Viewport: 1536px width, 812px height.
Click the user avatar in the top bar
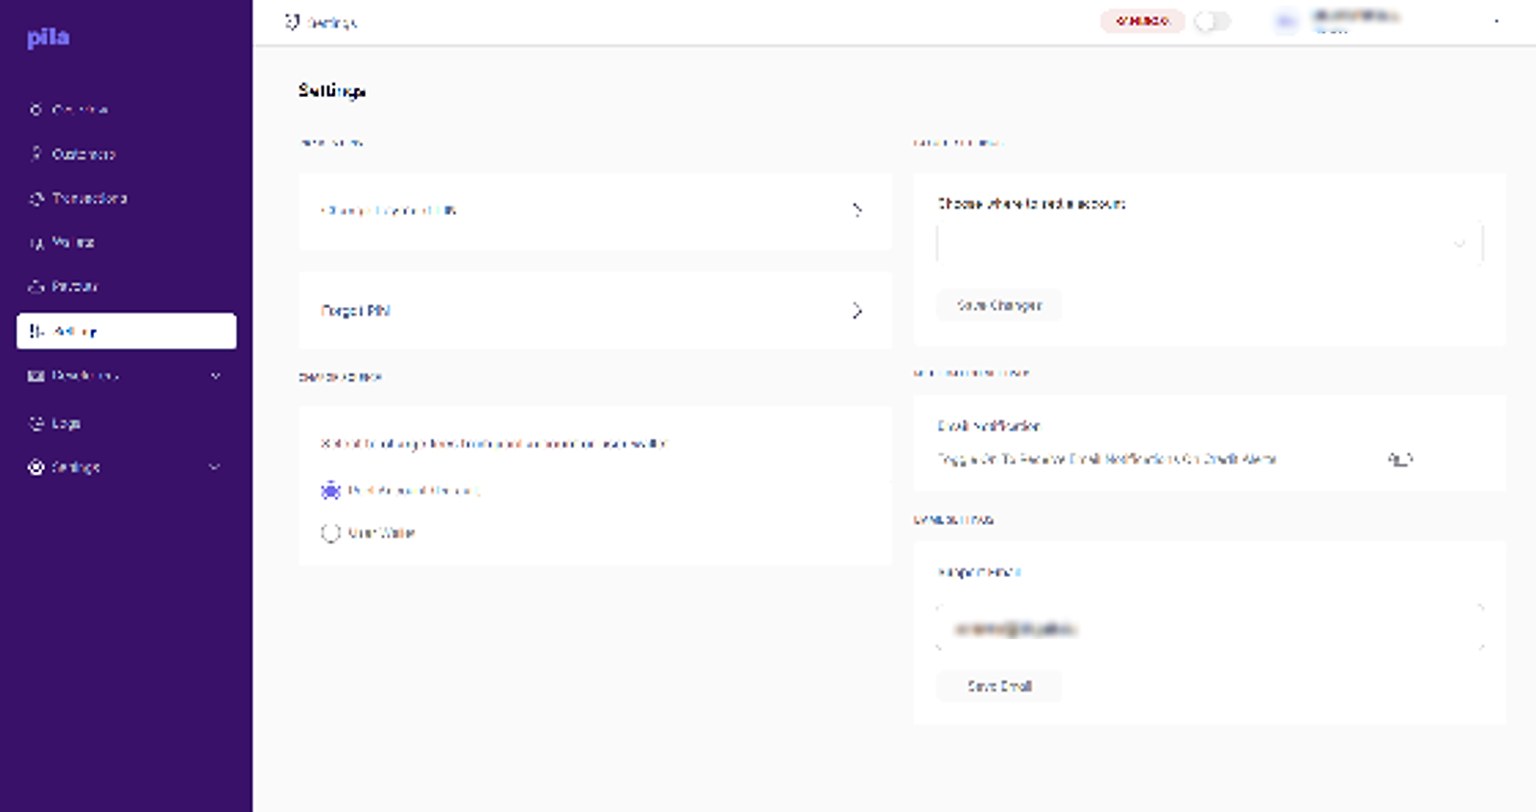coord(1285,21)
